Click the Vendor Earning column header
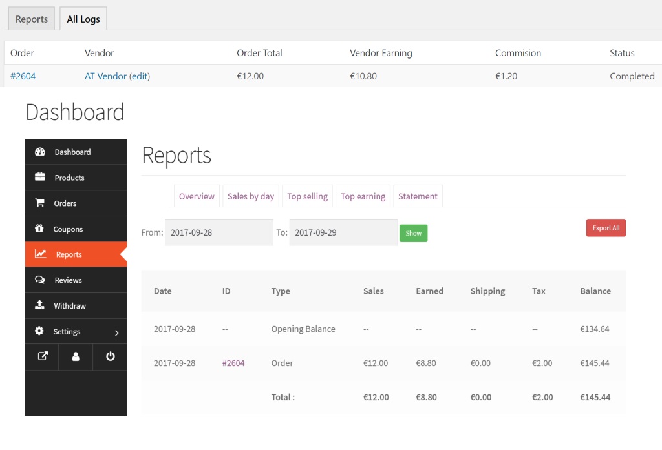Image resolution: width=662 pixels, height=450 pixels. 381,53
